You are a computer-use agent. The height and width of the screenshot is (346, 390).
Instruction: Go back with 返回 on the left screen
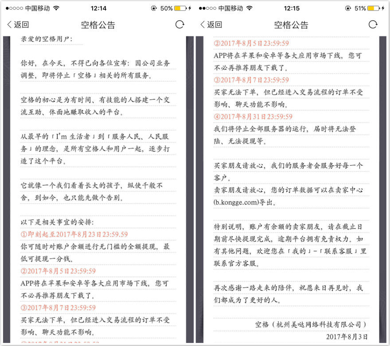click(x=18, y=25)
